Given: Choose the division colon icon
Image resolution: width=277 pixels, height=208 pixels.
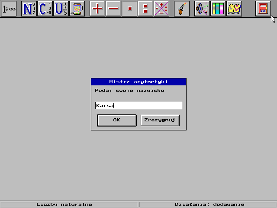Looking at the screenshot, I should [x=145, y=9].
